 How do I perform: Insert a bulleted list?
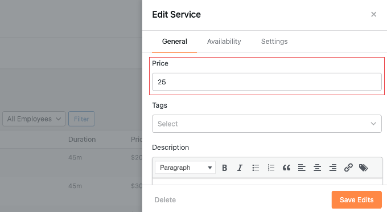[256, 168]
